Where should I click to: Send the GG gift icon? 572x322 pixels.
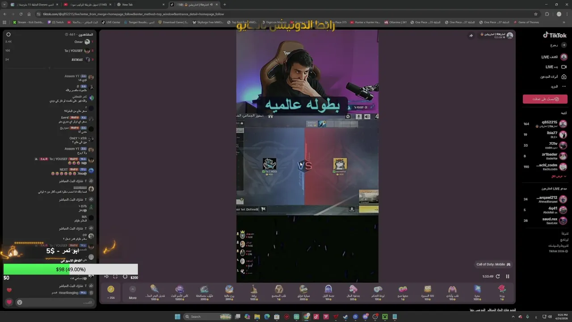[x=428, y=292]
